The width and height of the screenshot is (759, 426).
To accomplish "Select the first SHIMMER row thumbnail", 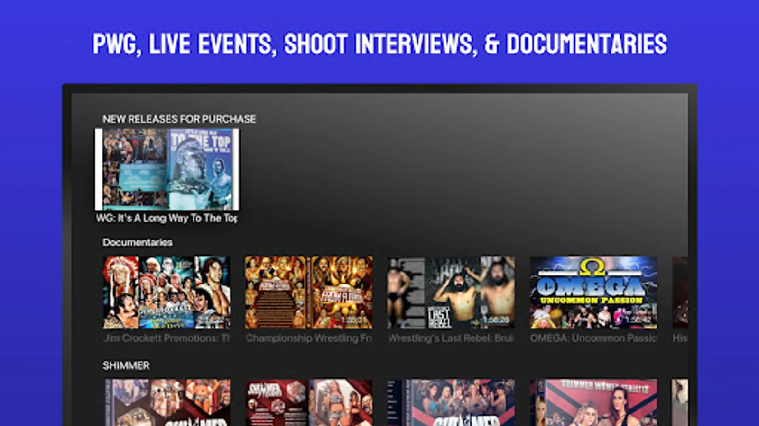I will [167, 402].
